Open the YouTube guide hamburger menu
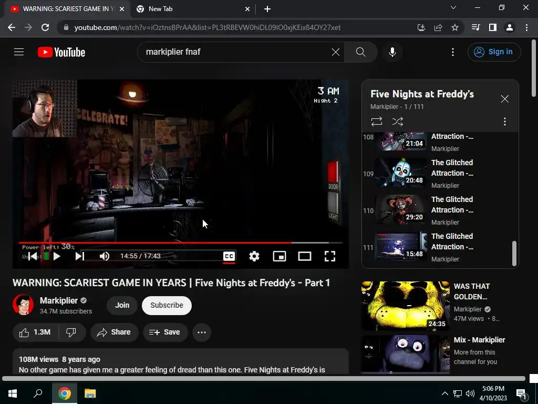The width and height of the screenshot is (538, 404). point(19,52)
